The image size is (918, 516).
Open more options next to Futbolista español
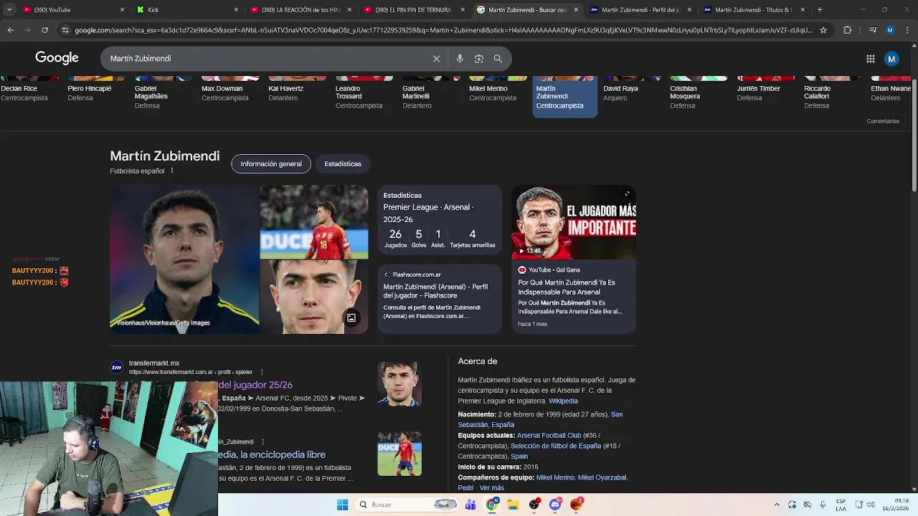click(x=172, y=171)
